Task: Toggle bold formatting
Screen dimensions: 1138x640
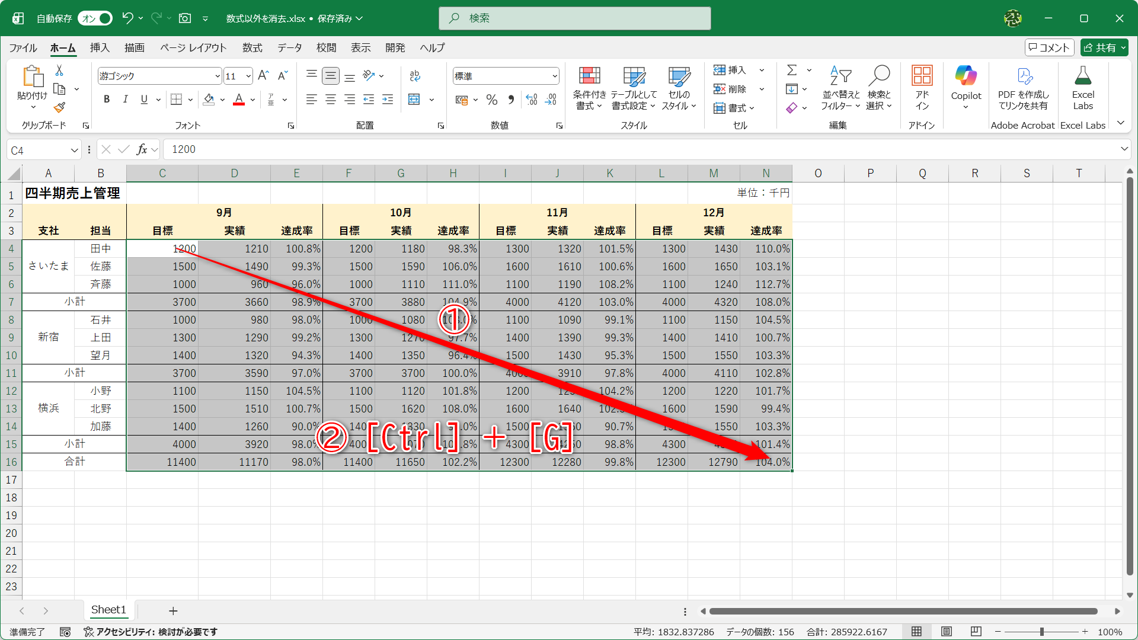Action: pos(107,100)
